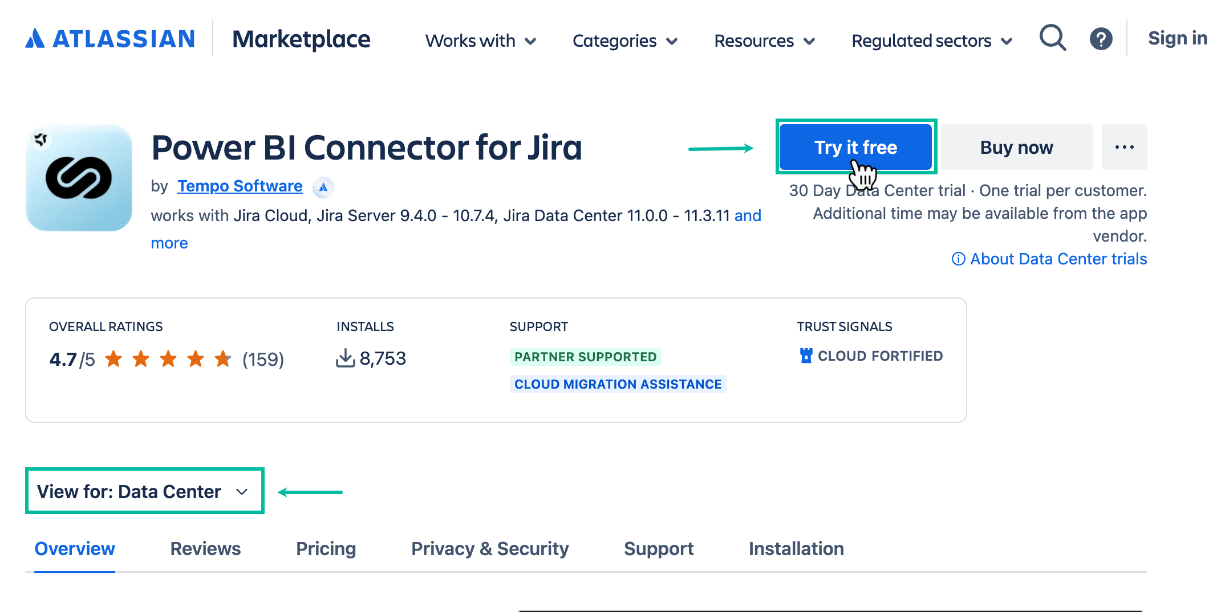Click the Power BI Connector app icon
The width and height of the screenshot is (1217, 612).
(79, 178)
